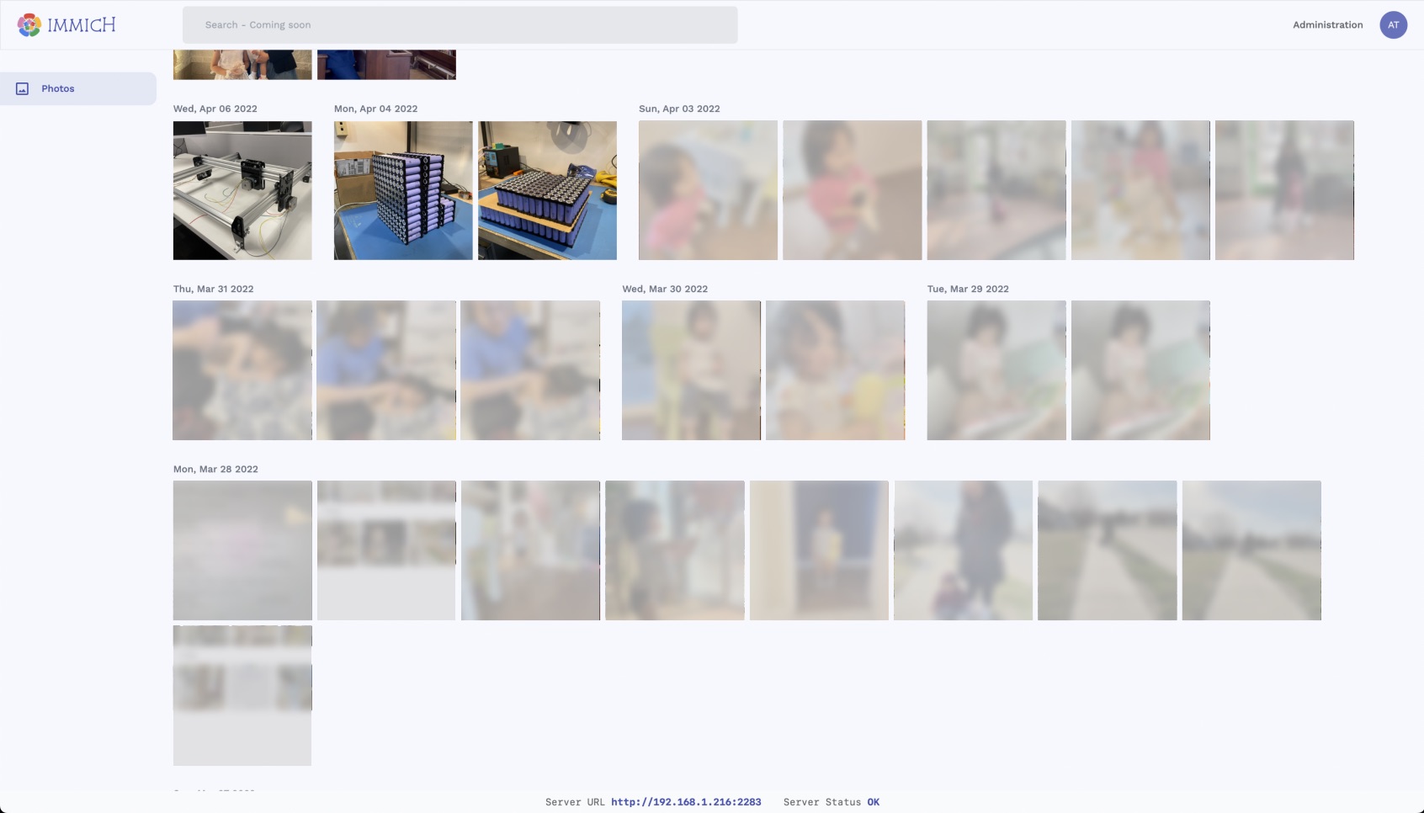This screenshot has height=813, width=1424.
Task: Open the lone second-row Mar 28 photo
Action: pyautogui.click(x=242, y=695)
